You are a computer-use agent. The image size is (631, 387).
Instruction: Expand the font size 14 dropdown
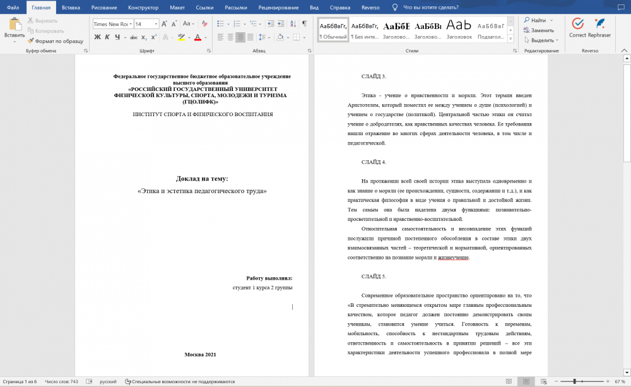click(x=156, y=24)
